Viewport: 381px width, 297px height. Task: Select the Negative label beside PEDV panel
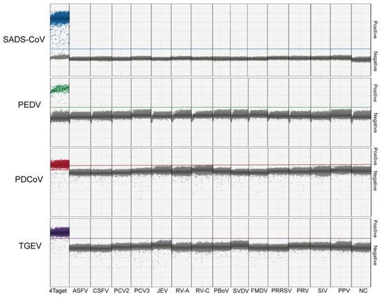click(375, 123)
